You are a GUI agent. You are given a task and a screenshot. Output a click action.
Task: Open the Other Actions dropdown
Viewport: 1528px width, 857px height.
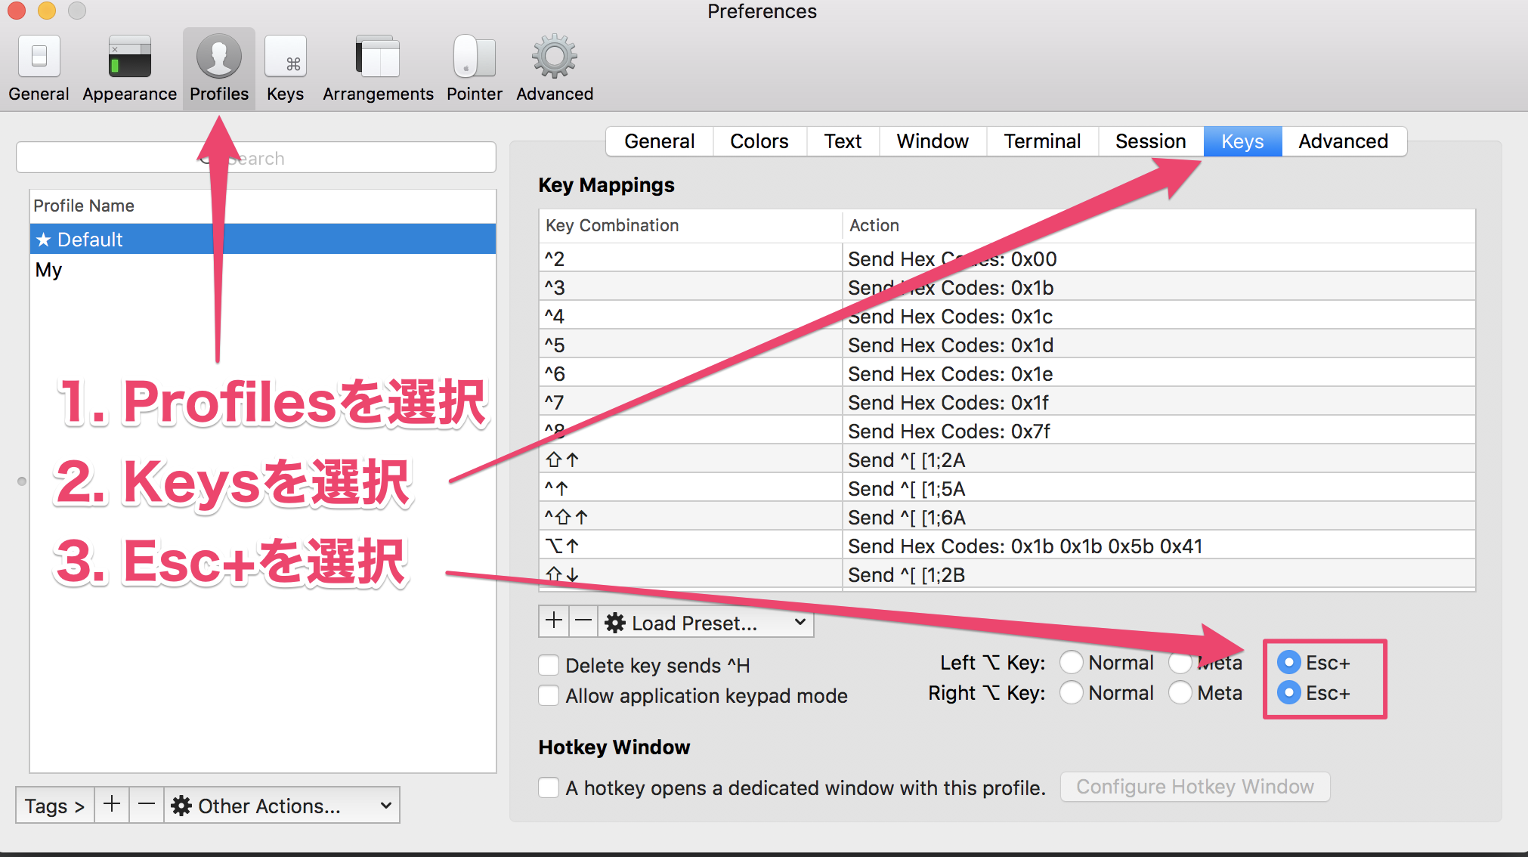point(280,805)
